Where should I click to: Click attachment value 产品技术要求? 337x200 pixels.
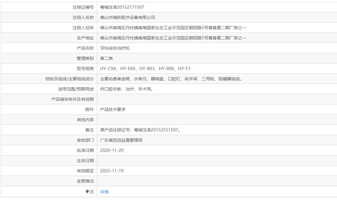(113, 109)
